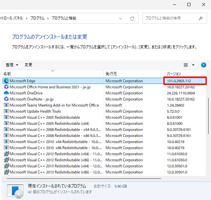Click the horizontal scrollbar at list bottom

click(x=84, y=178)
